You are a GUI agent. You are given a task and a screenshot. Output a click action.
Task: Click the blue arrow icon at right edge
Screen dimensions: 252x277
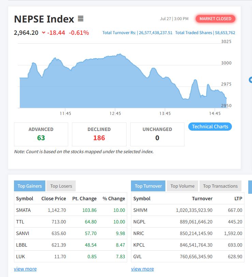tap(251, 80)
